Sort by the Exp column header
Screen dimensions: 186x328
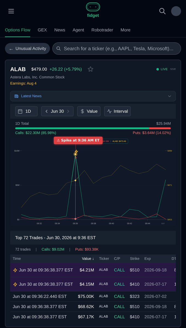pos(148,259)
